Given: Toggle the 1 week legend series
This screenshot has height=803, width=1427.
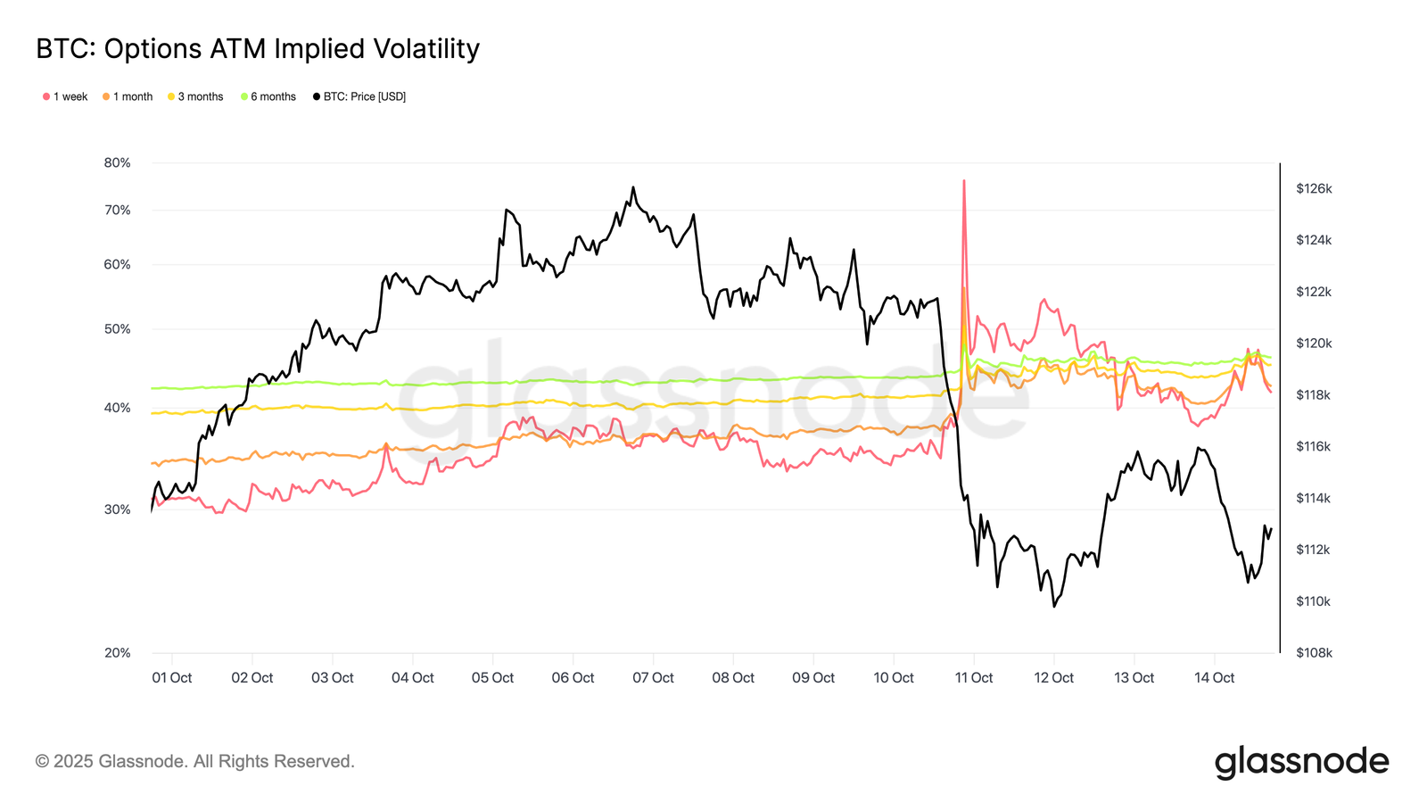Looking at the screenshot, I should pos(65,96).
